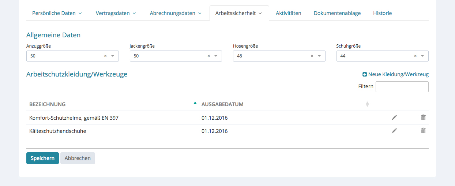Remove the Hosengröße value via x icon
Screen dimensions: 455x186
pyautogui.click(x=312, y=56)
